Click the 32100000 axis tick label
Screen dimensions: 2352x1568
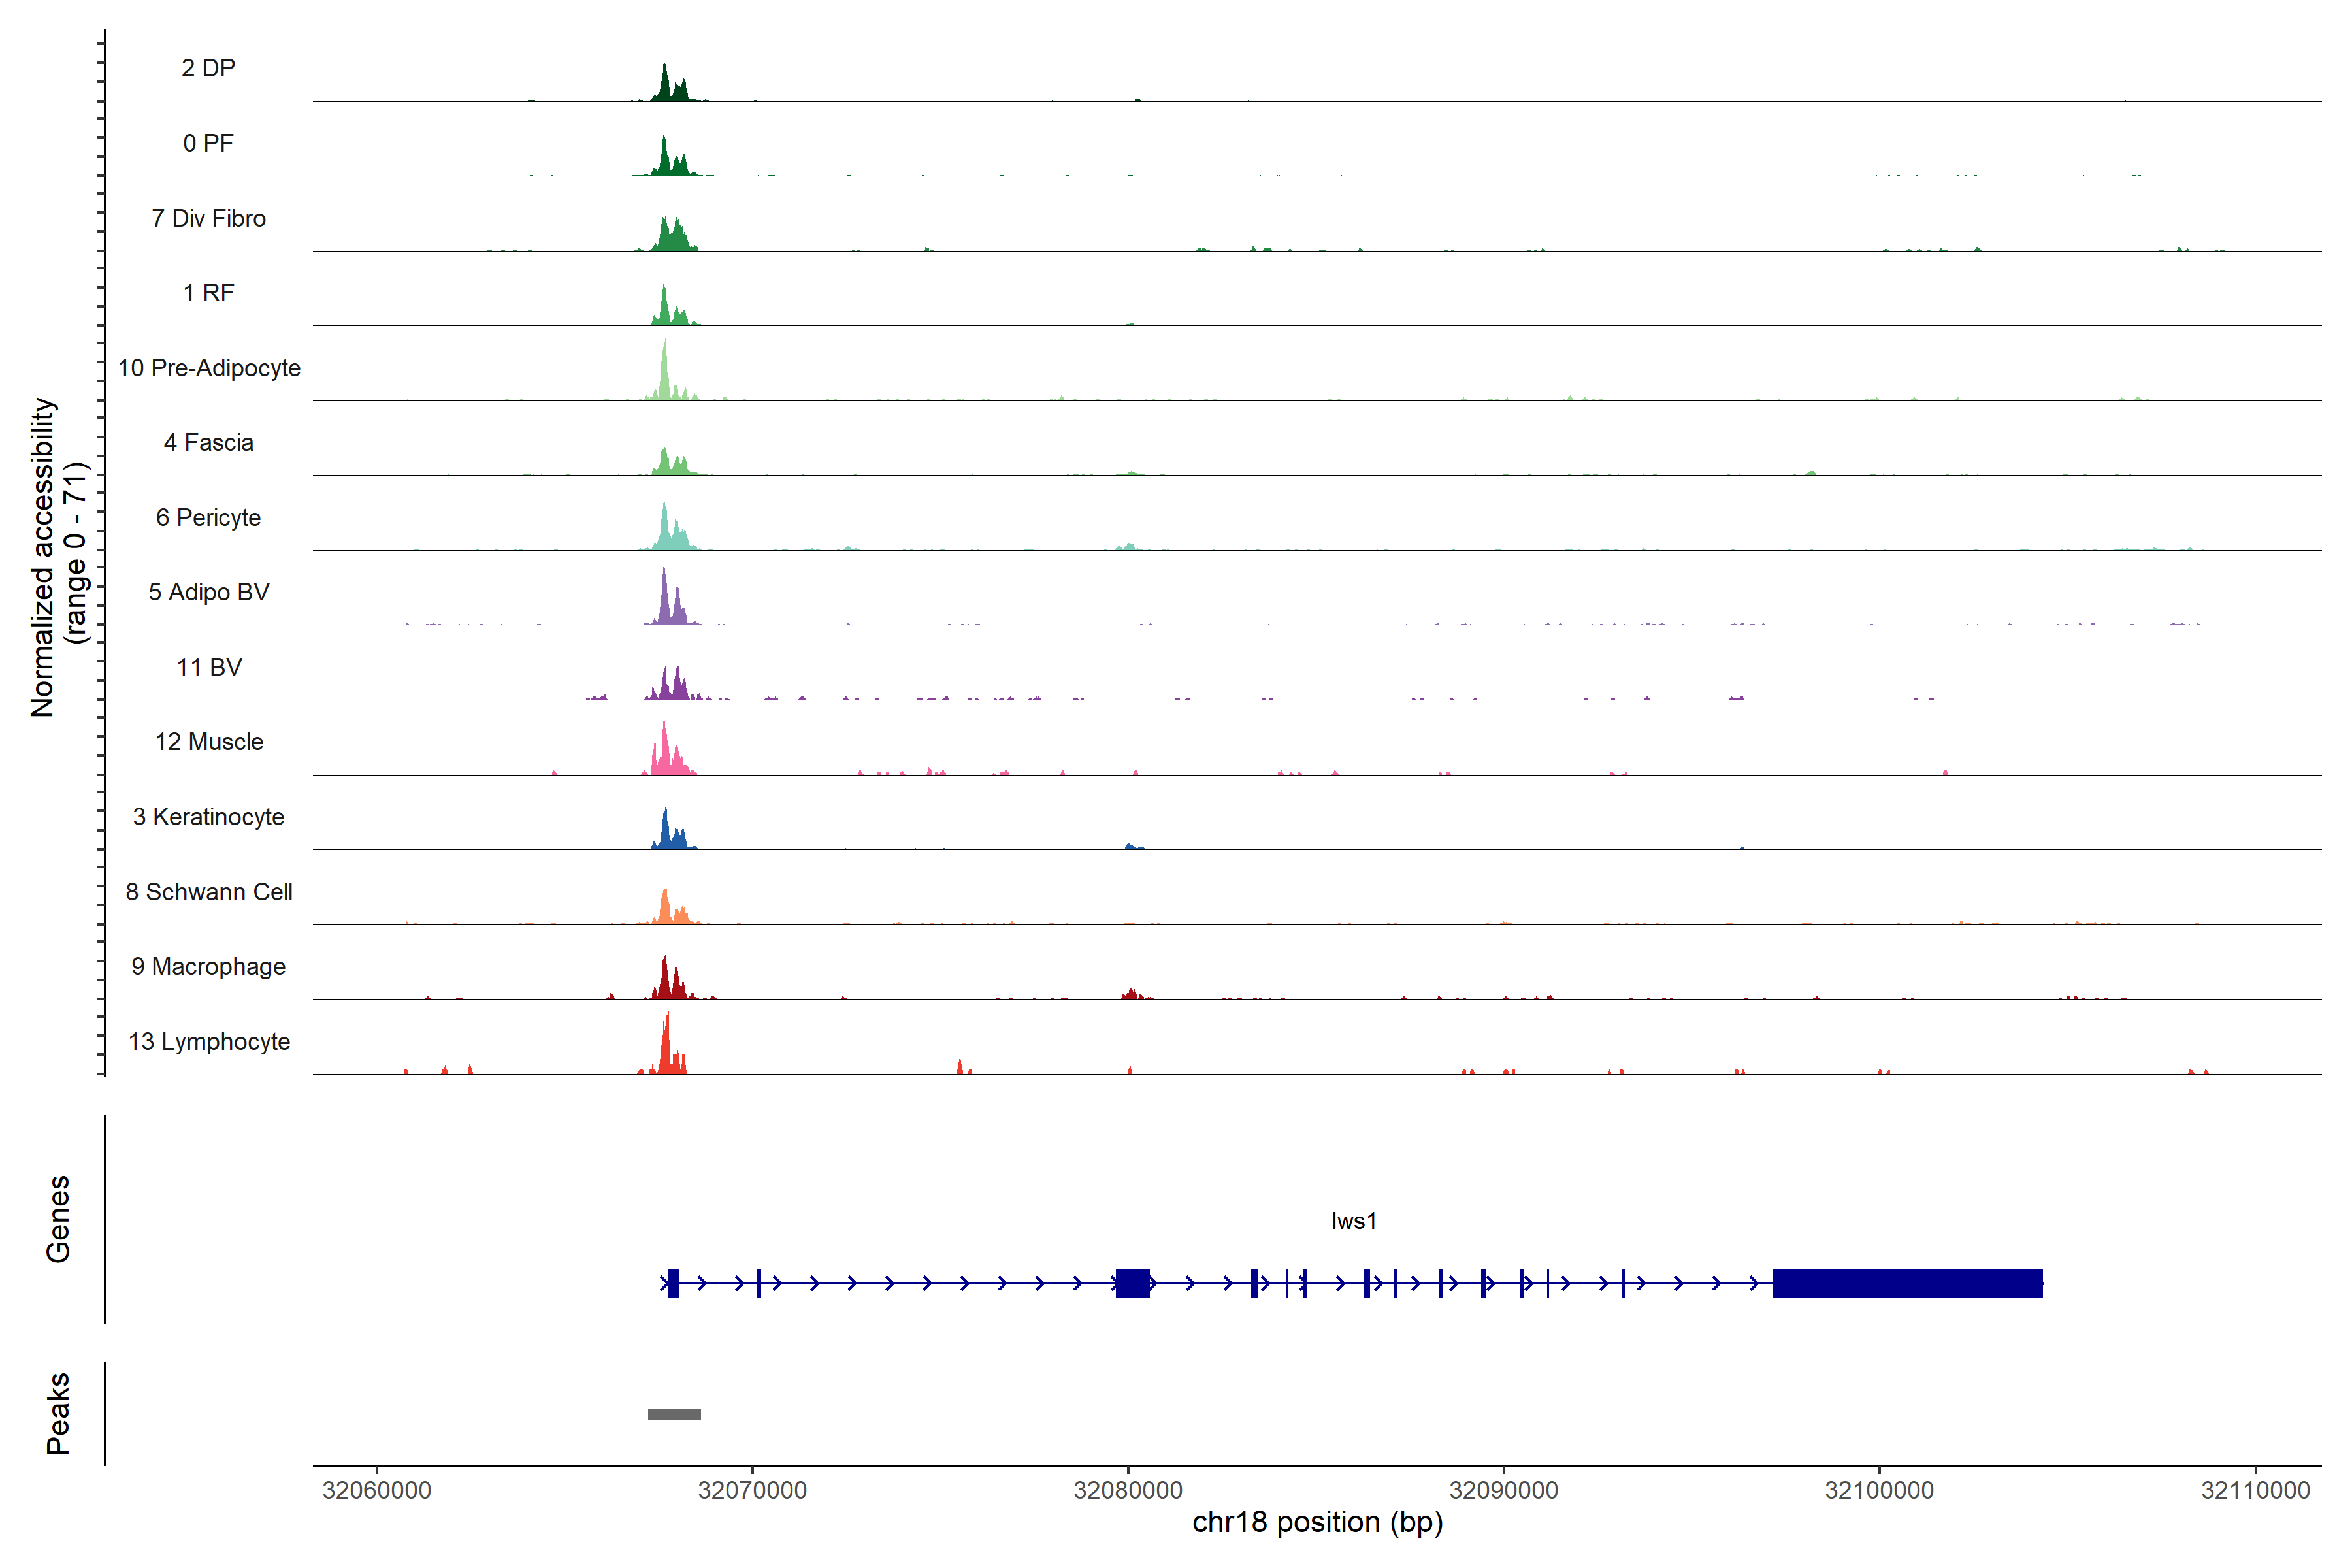1879,1490
